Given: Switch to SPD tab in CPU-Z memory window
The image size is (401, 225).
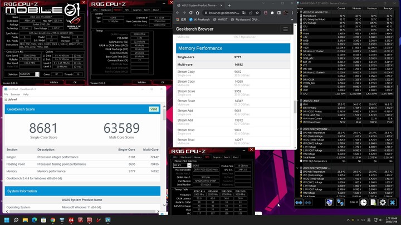Looking at the screenshot, I should point(127,10).
